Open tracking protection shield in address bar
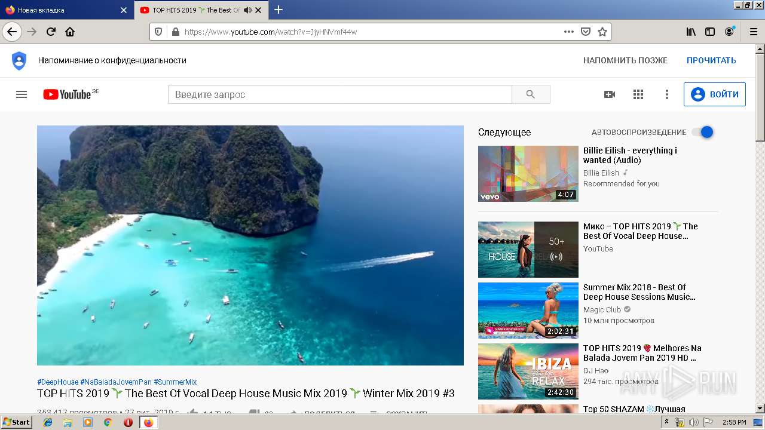 click(158, 32)
